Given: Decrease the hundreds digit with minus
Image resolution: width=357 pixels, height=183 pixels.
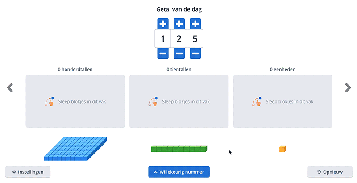Looking at the screenshot, I should pyautogui.click(x=163, y=54).
